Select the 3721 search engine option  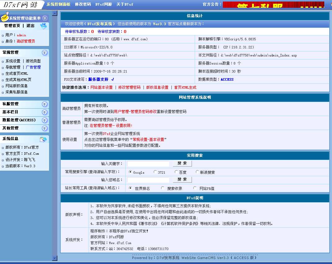coord(155,172)
